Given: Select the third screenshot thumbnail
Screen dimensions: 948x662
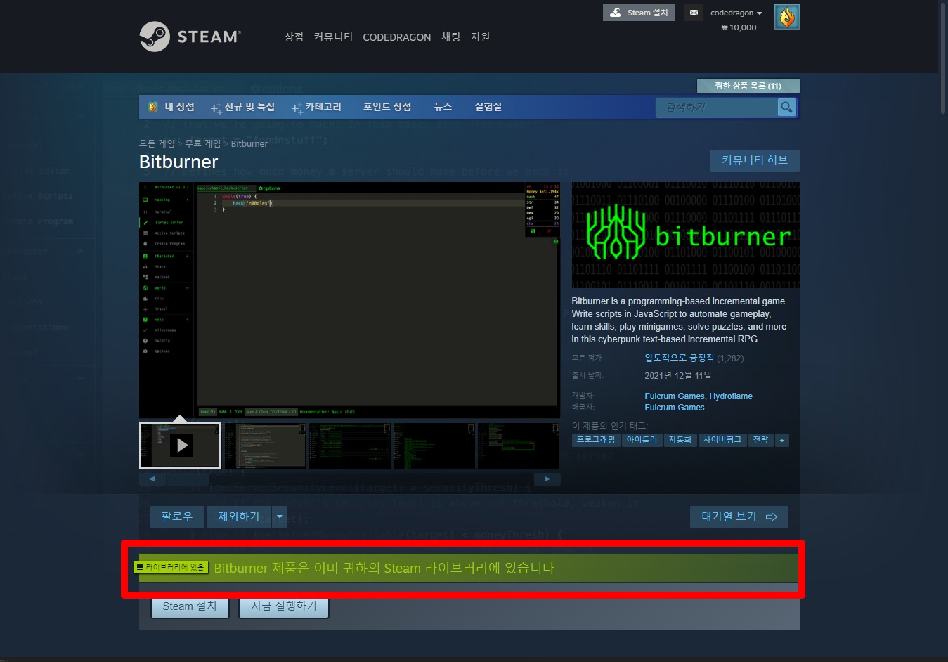Looking at the screenshot, I should point(350,446).
